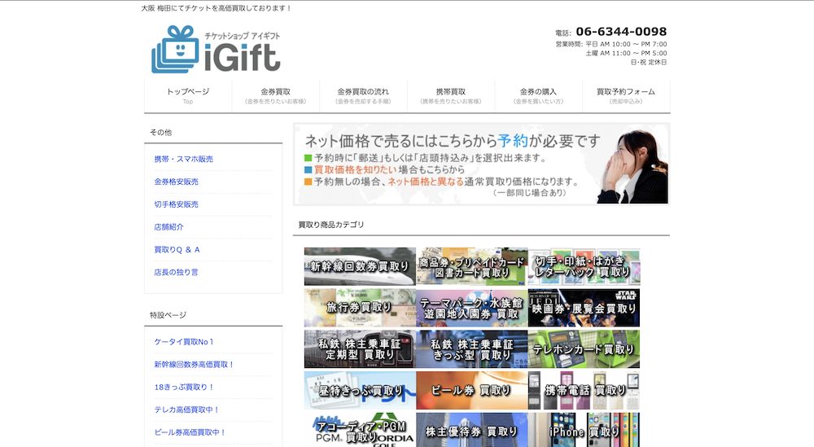Open the トップページ menu item
Screen dimensions: 814x447
point(188,96)
